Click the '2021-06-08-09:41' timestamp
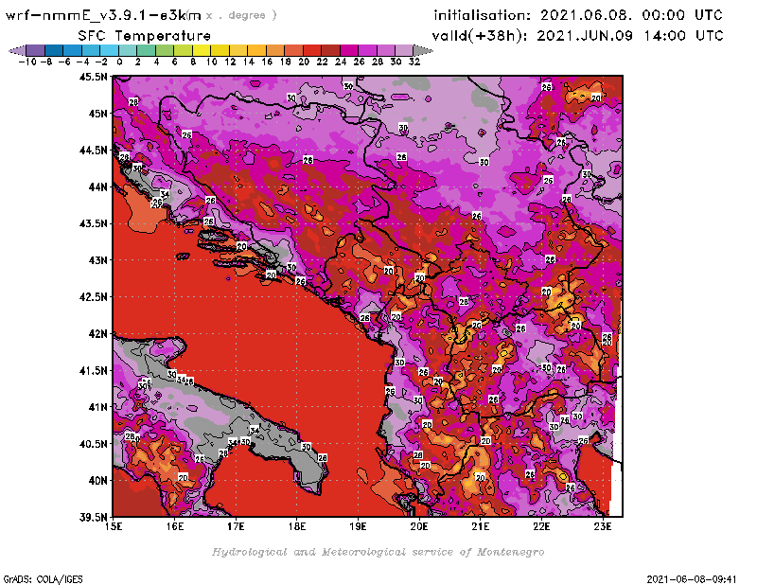Viewport: 757px width, 585px height. pyautogui.click(x=692, y=579)
